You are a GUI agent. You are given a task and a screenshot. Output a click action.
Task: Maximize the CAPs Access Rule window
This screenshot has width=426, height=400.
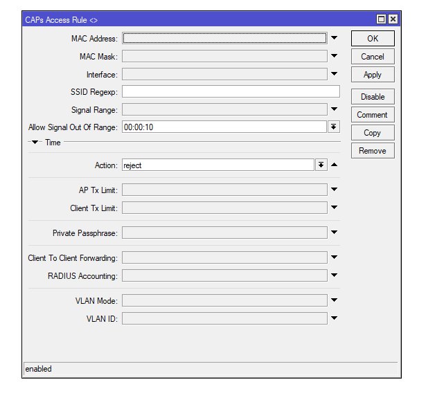click(381, 19)
